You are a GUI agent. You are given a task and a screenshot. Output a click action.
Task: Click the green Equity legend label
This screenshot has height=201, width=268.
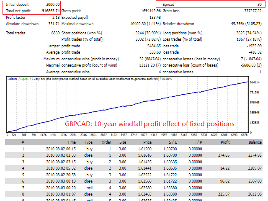coord(24,79)
